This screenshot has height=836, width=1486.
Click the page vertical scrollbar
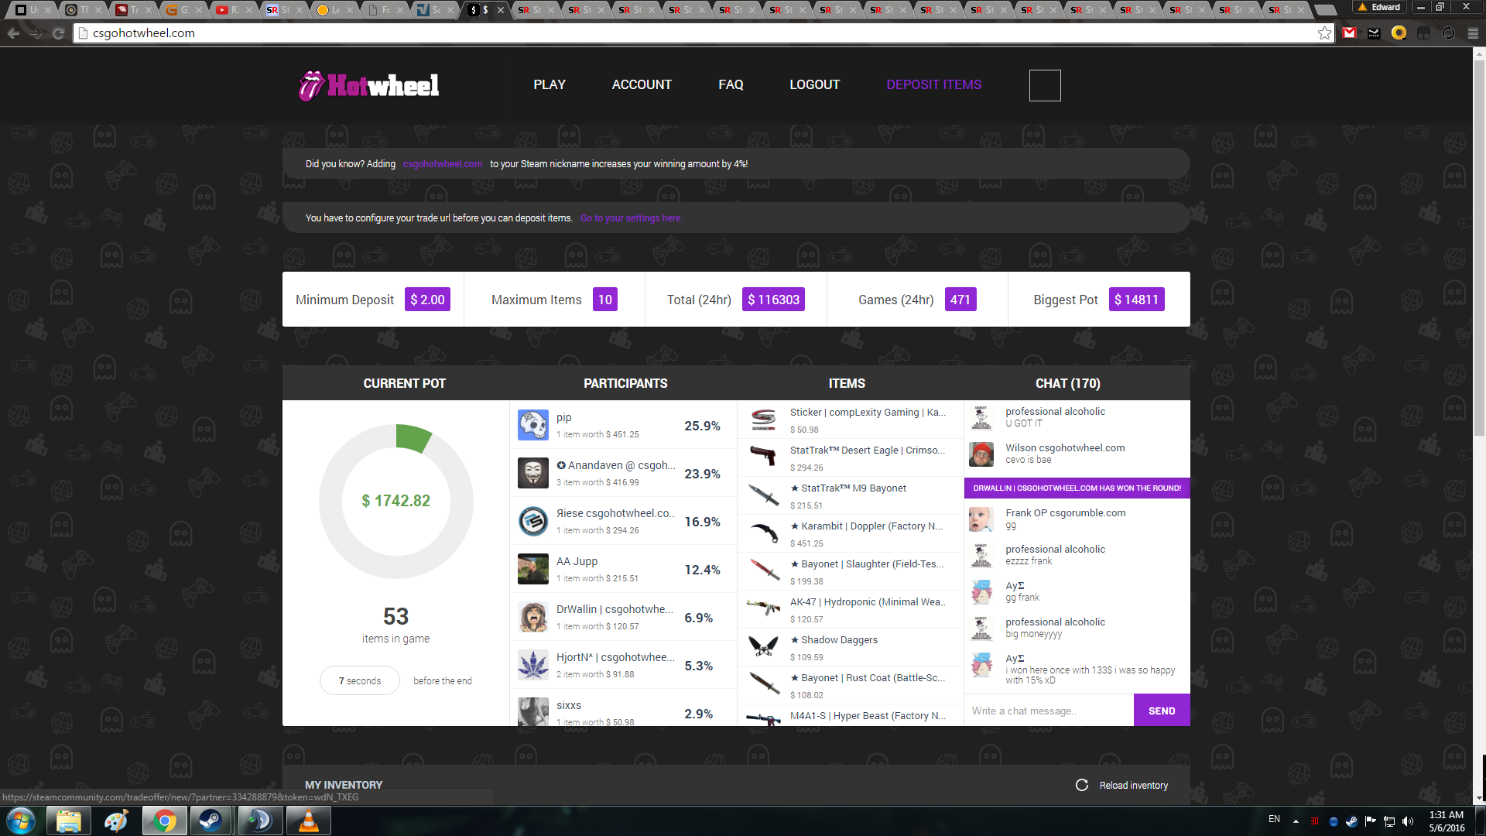1479,248
